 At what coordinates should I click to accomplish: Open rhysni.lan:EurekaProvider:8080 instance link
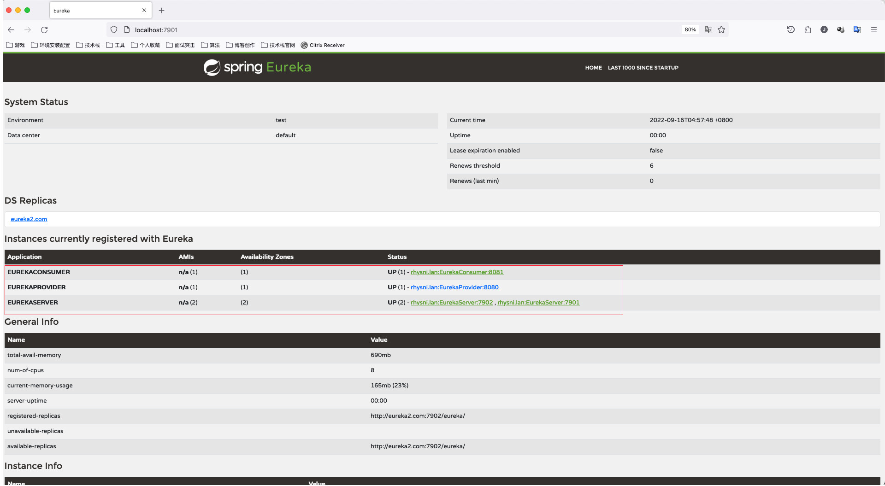(x=454, y=287)
